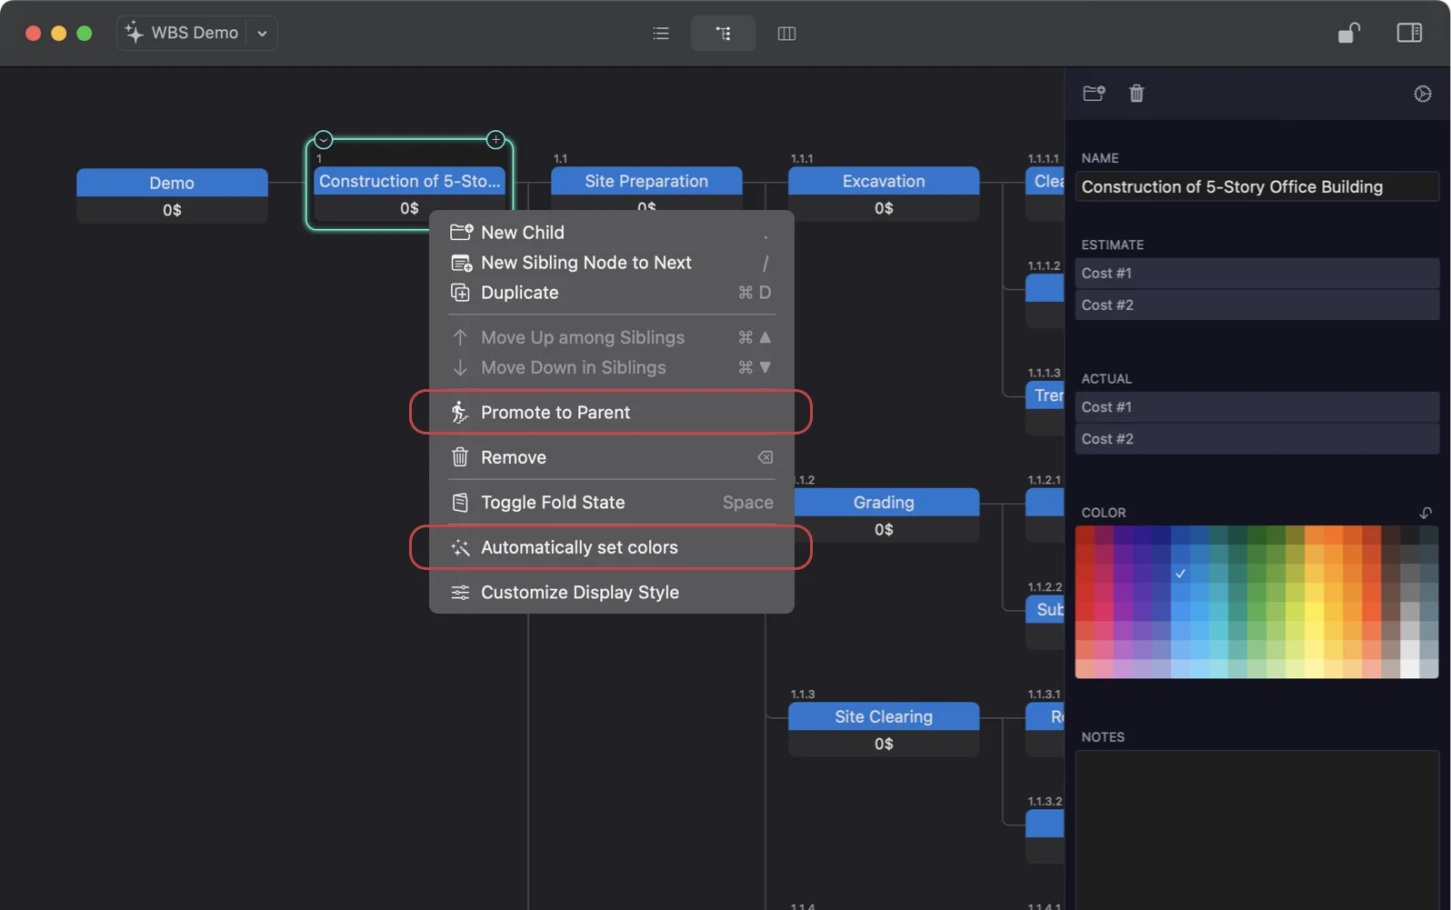Image resolution: width=1451 pixels, height=910 pixels.
Task: Click the add folder icon in inspector
Action: click(1094, 94)
